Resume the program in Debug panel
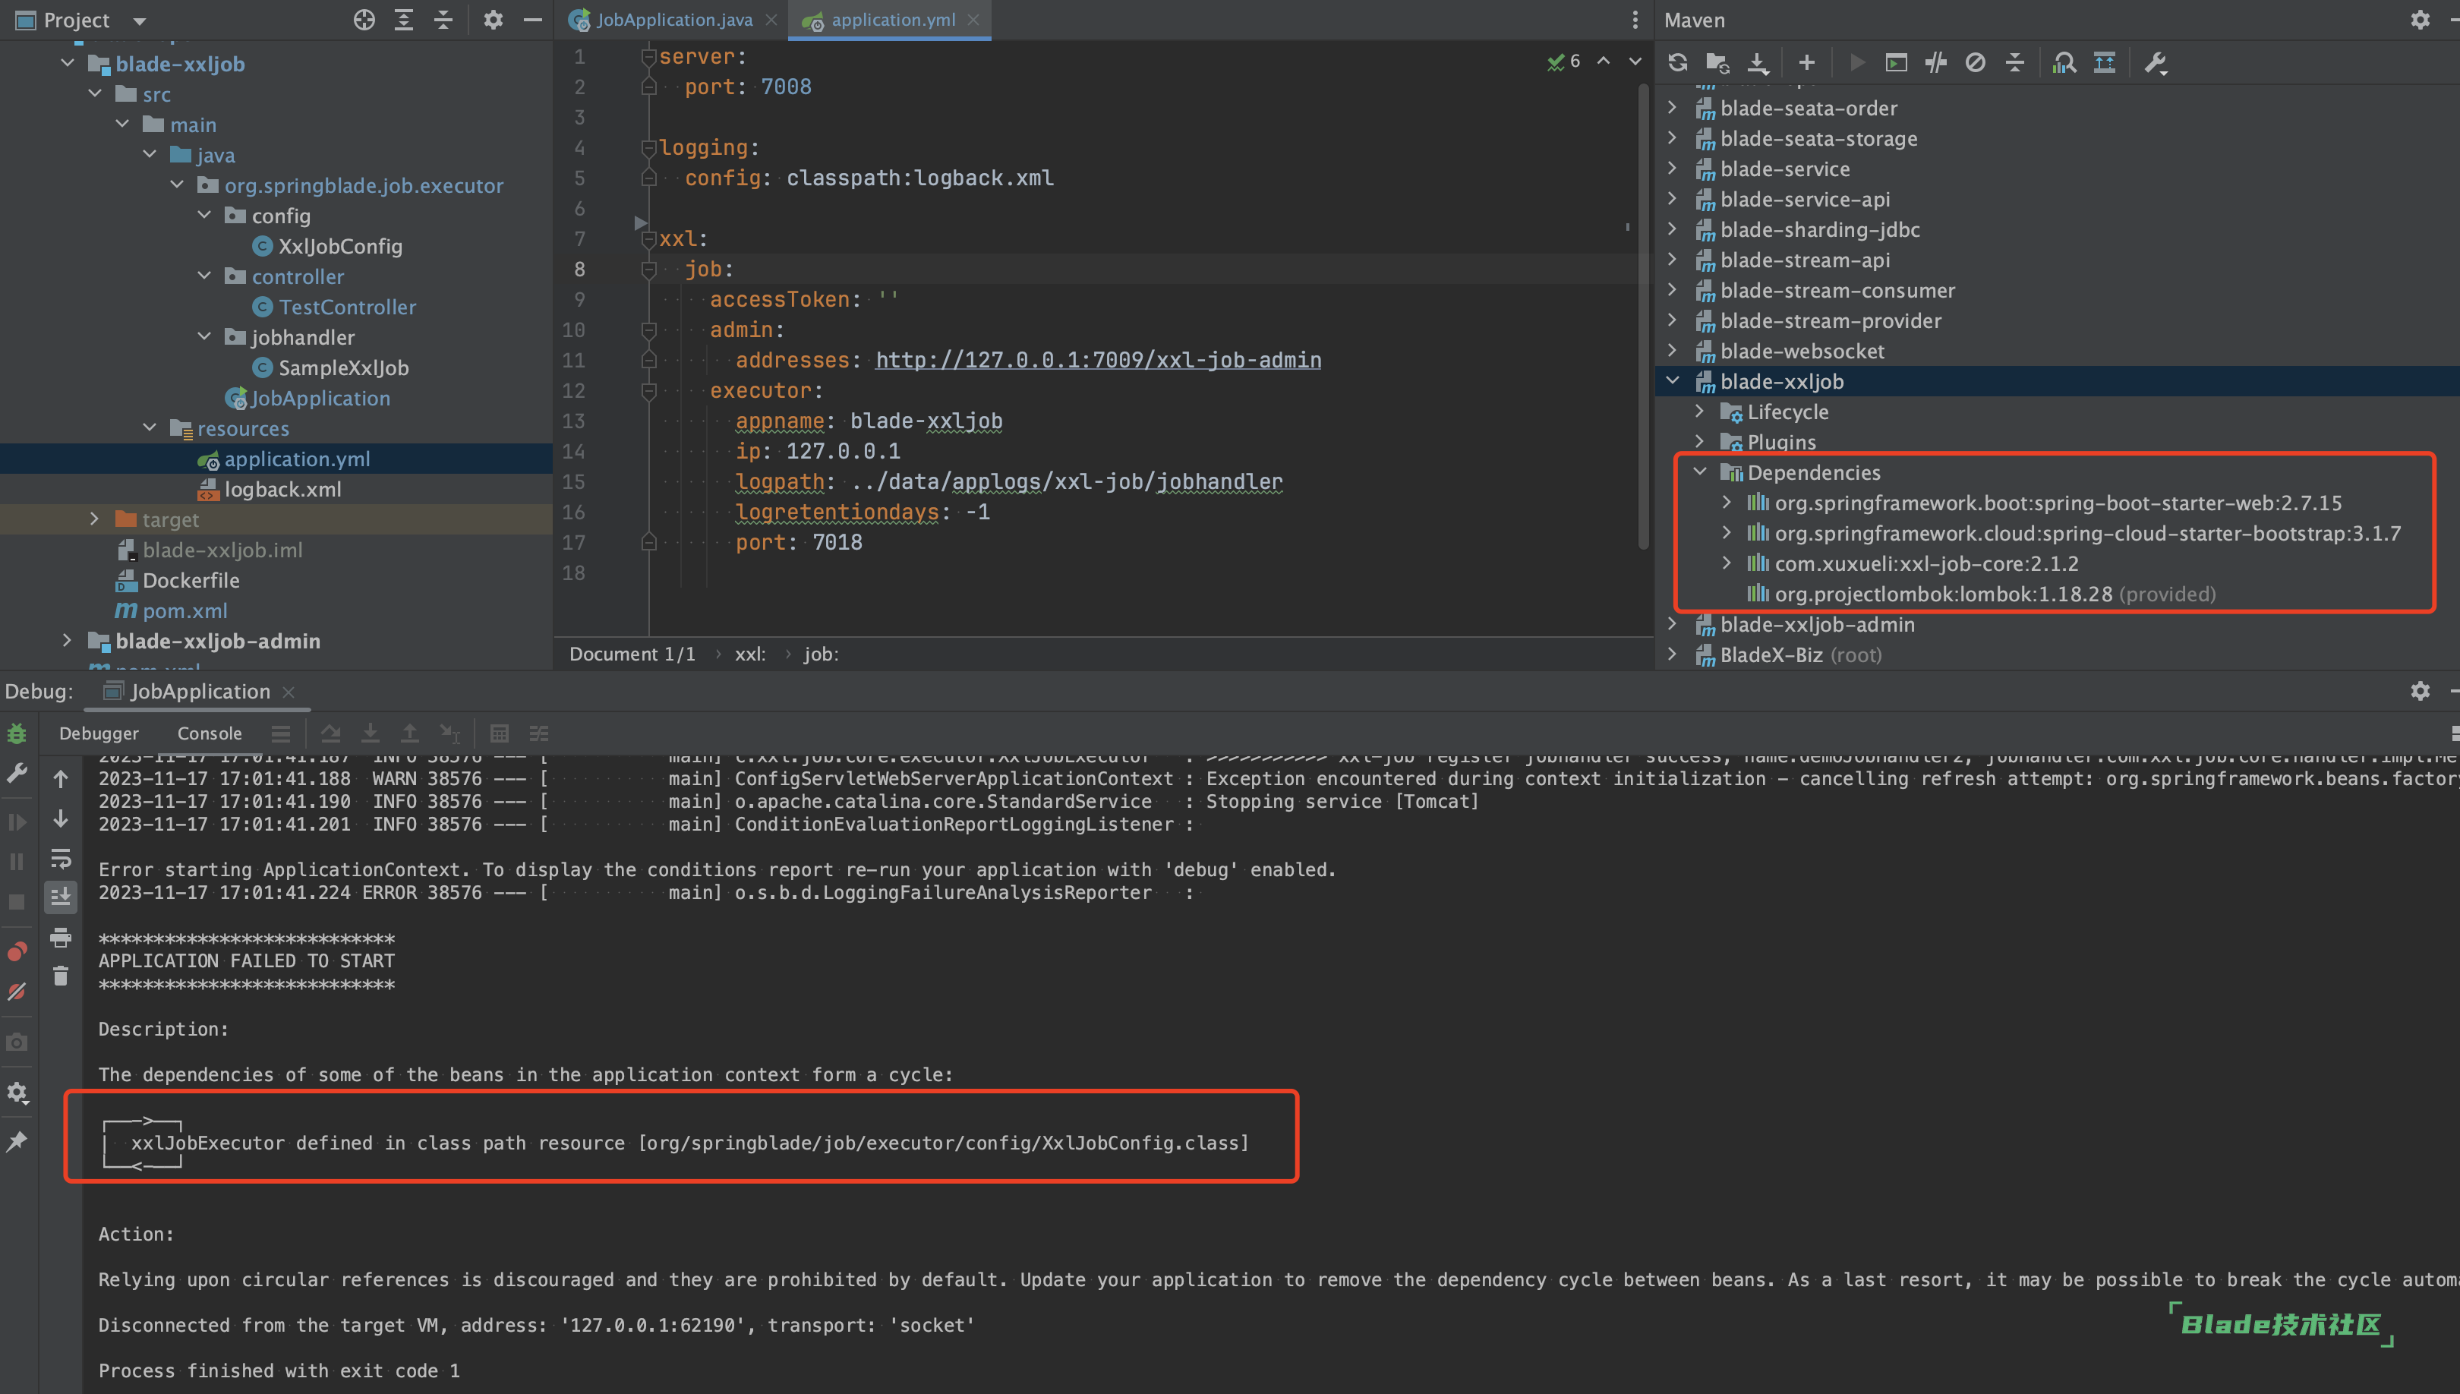 pyautogui.click(x=17, y=822)
